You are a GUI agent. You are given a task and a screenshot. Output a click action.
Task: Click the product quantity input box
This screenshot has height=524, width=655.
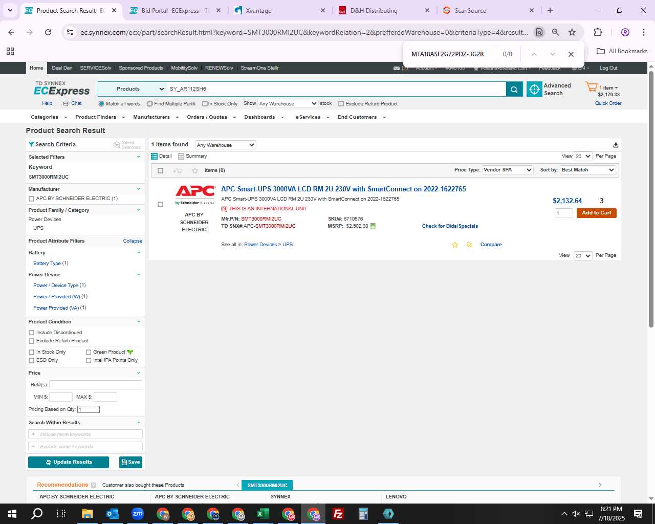(563, 213)
